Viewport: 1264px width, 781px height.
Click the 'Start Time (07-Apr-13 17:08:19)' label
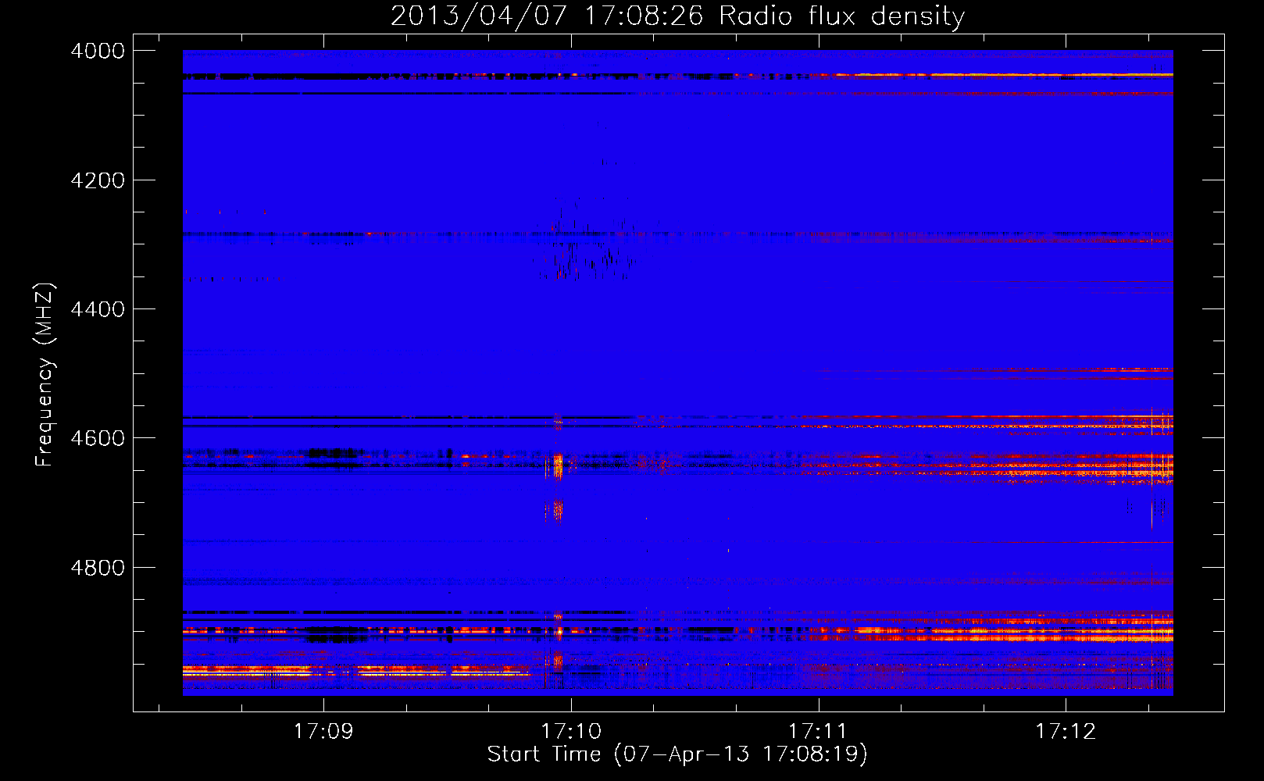point(677,754)
